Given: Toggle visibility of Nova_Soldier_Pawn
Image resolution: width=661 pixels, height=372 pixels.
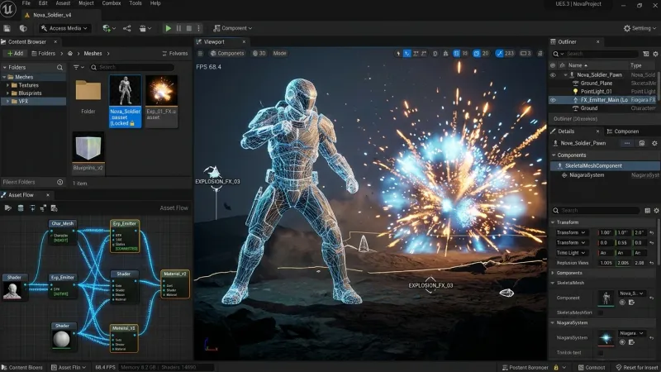Looking at the screenshot, I should click(553, 75).
